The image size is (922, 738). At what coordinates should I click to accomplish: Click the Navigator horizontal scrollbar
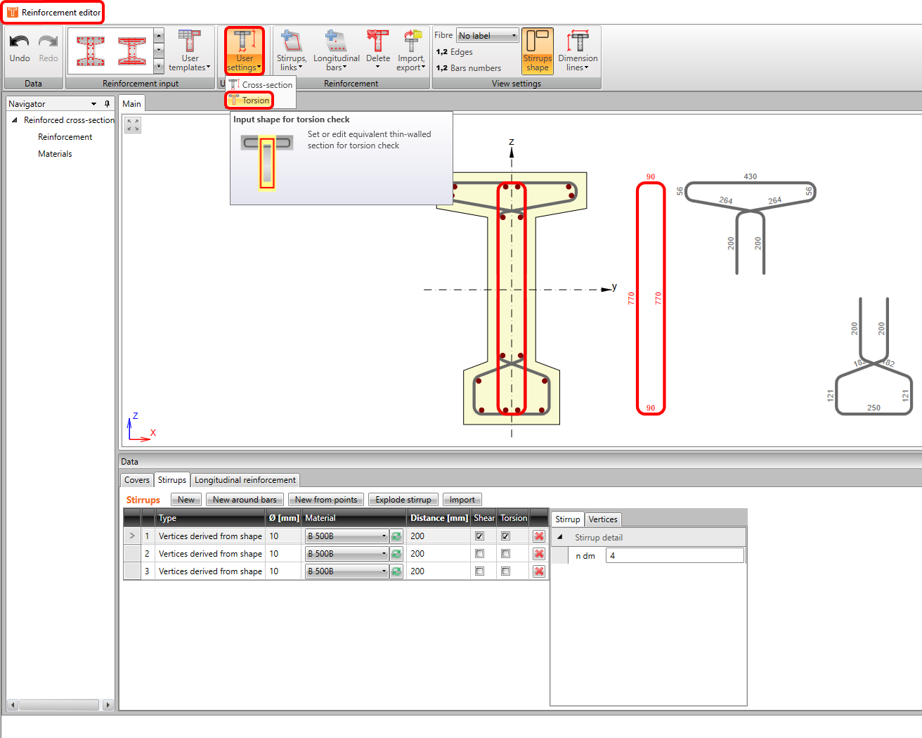pyautogui.click(x=59, y=704)
